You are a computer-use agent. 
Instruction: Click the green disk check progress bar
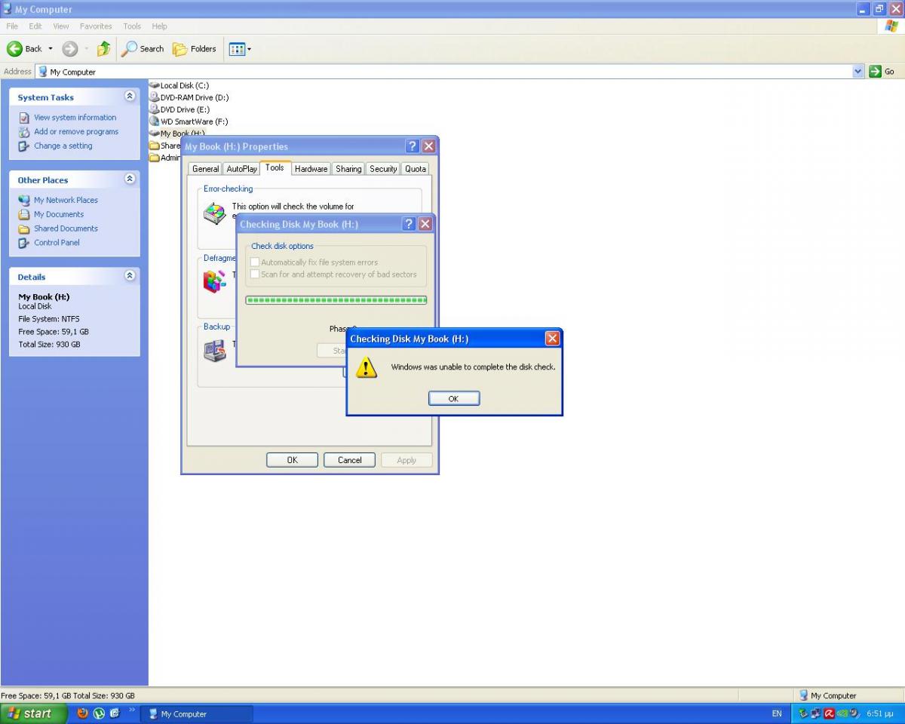(336, 300)
